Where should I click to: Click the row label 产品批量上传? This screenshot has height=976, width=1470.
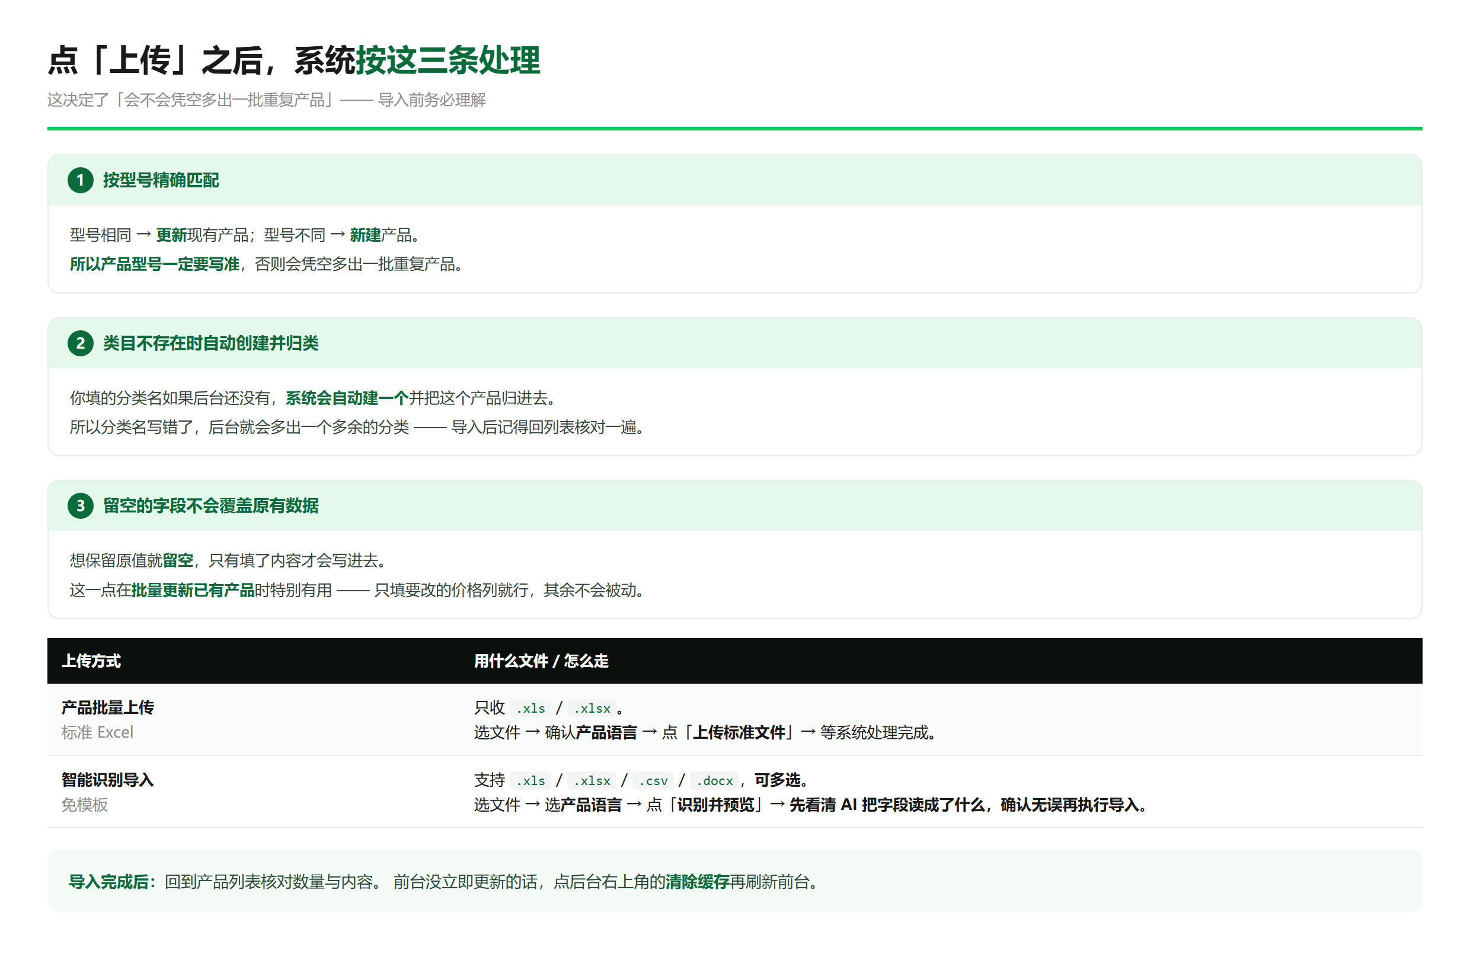coord(108,708)
